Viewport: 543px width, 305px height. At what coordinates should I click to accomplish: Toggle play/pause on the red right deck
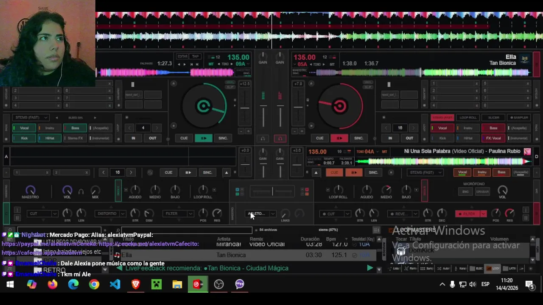coord(339,138)
